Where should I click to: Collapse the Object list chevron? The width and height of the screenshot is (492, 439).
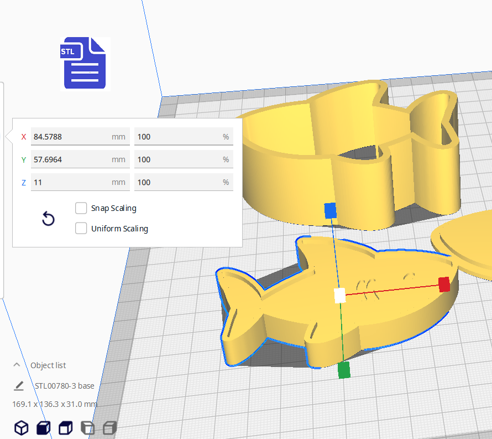tap(17, 365)
